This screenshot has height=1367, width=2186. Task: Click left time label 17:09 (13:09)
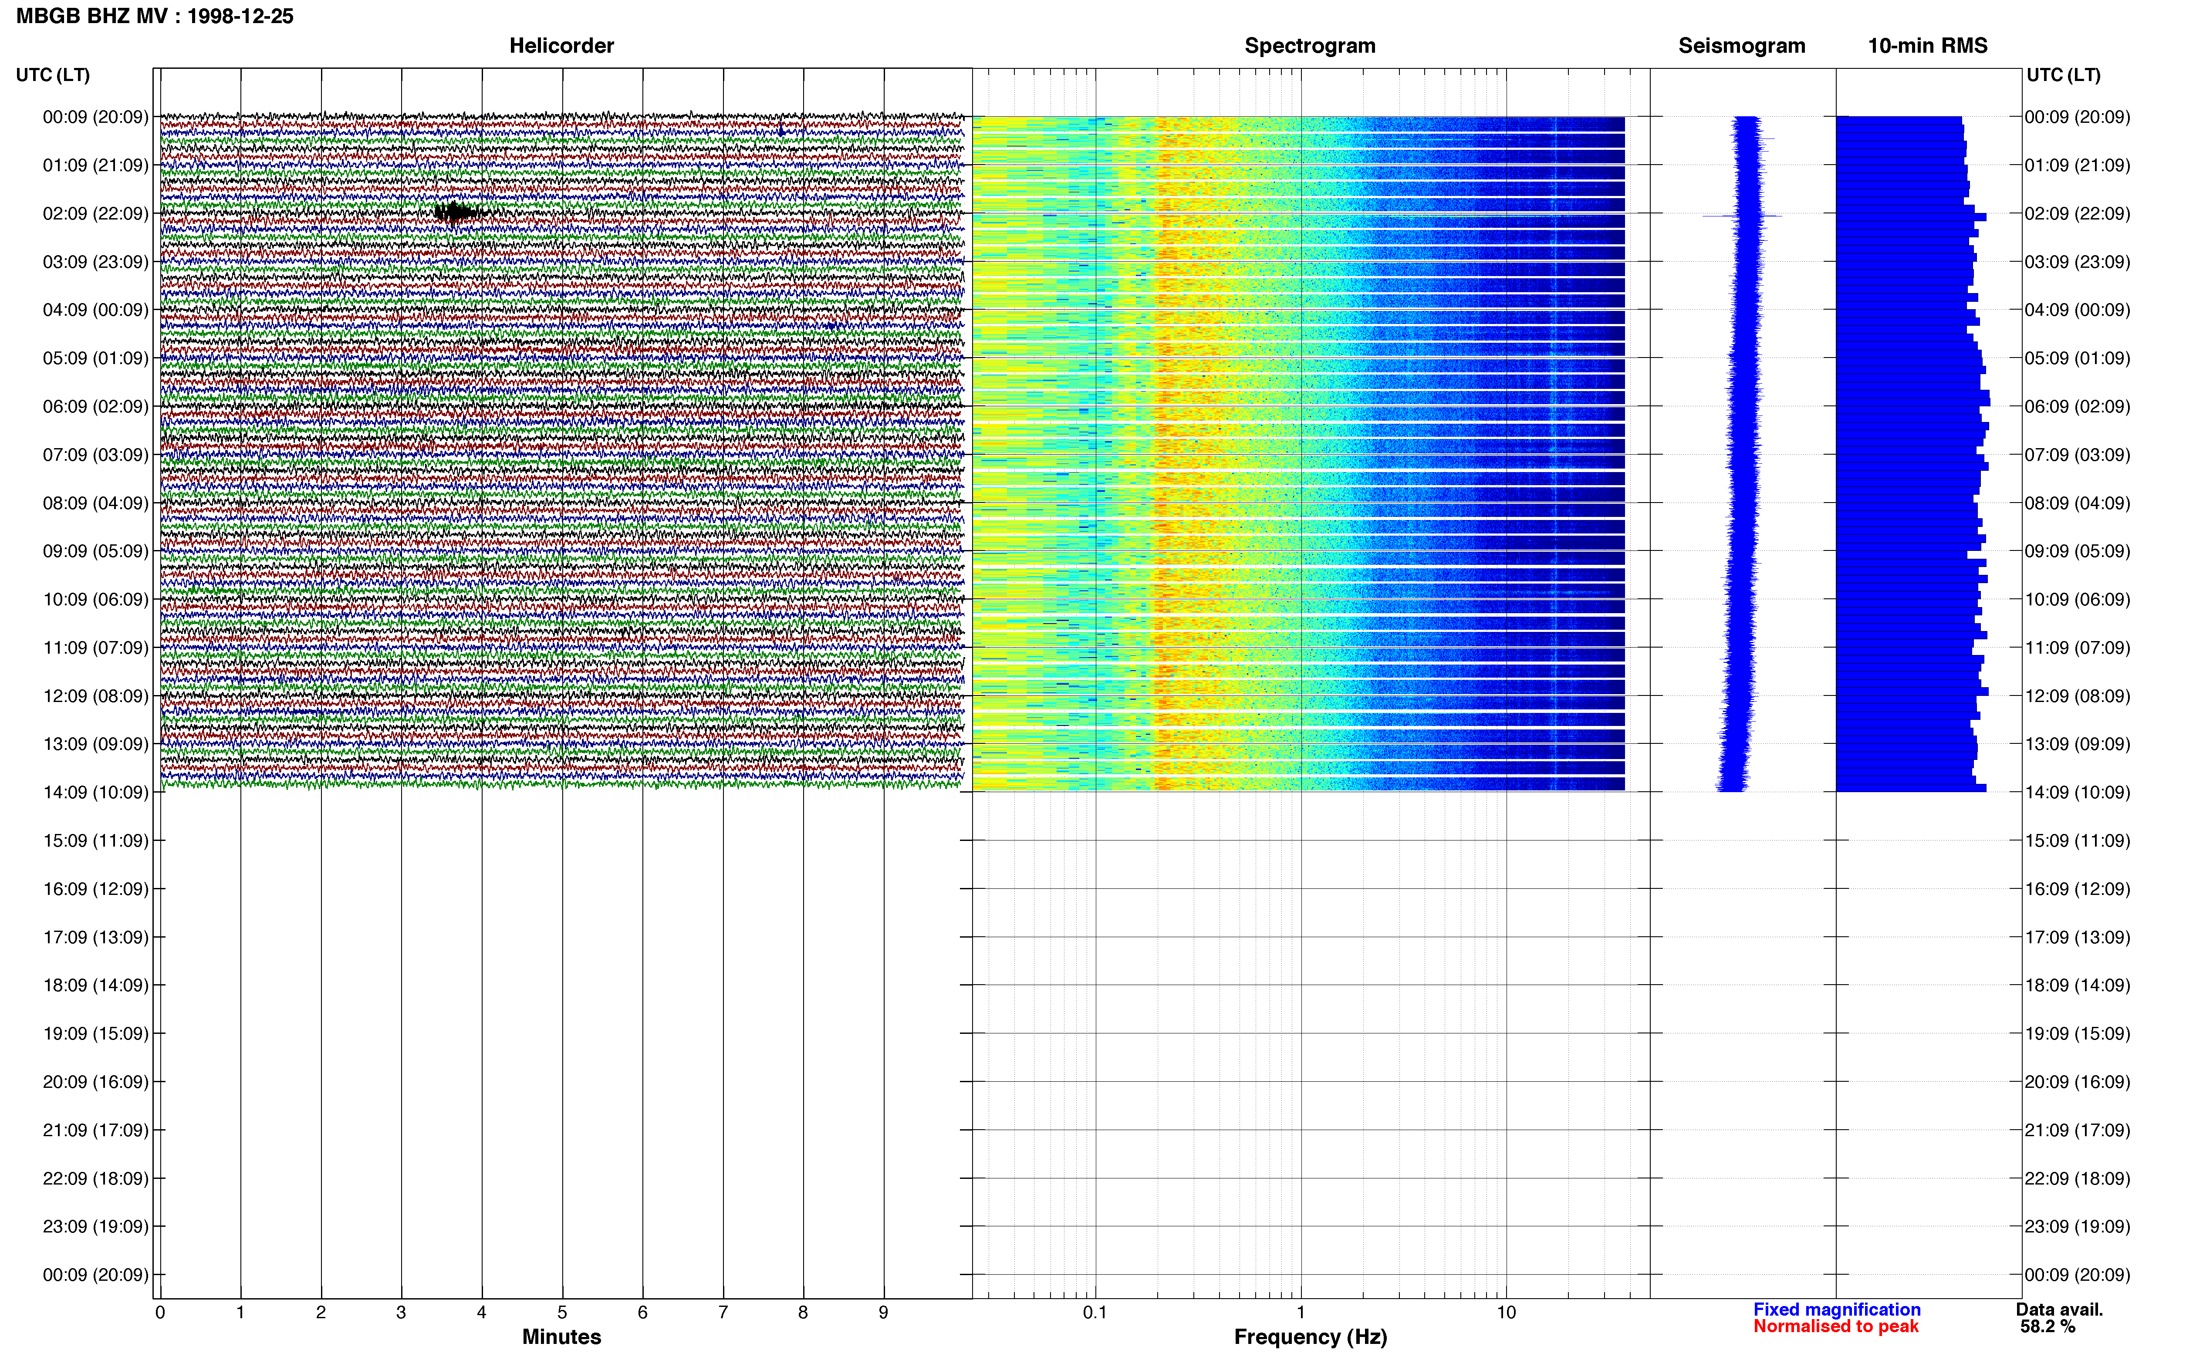[x=96, y=938]
